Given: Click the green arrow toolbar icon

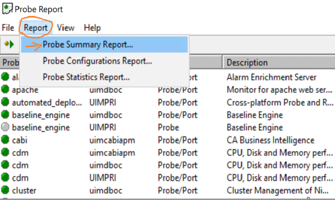Looking at the screenshot, I should tap(9, 45).
